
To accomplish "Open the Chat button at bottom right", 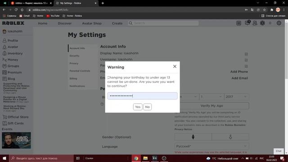I will click(279, 151).
